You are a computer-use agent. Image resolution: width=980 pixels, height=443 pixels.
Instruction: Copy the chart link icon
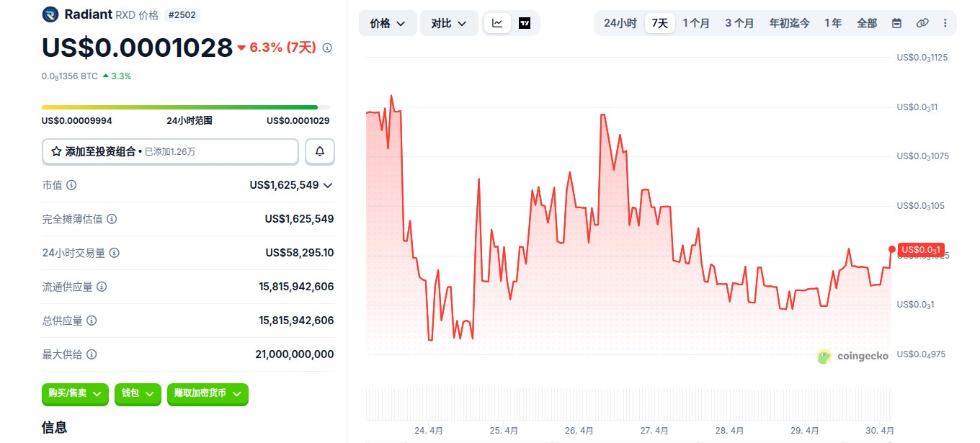[x=922, y=23]
